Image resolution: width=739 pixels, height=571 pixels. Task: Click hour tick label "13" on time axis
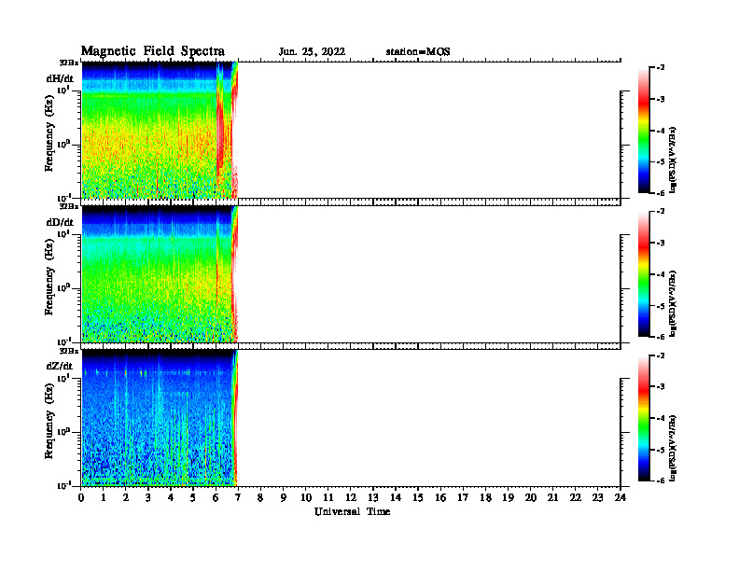tap(373, 497)
